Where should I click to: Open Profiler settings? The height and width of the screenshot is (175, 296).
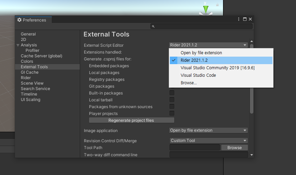pos(32,50)
